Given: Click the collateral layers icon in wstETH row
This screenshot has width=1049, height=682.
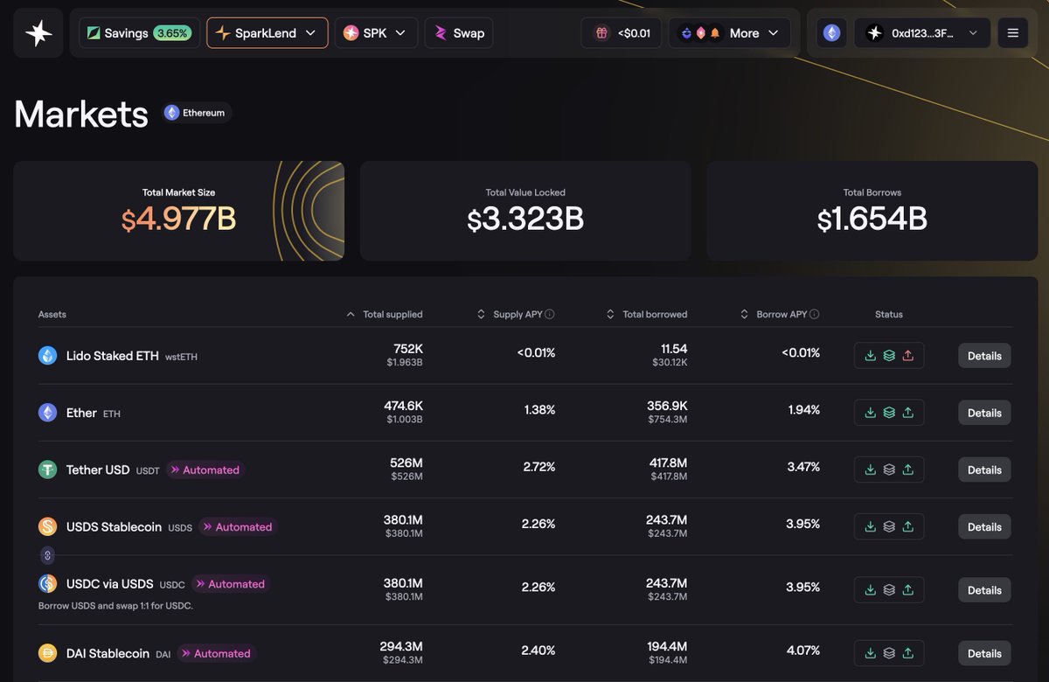Looking at the screenshot, I should [889, 356].
